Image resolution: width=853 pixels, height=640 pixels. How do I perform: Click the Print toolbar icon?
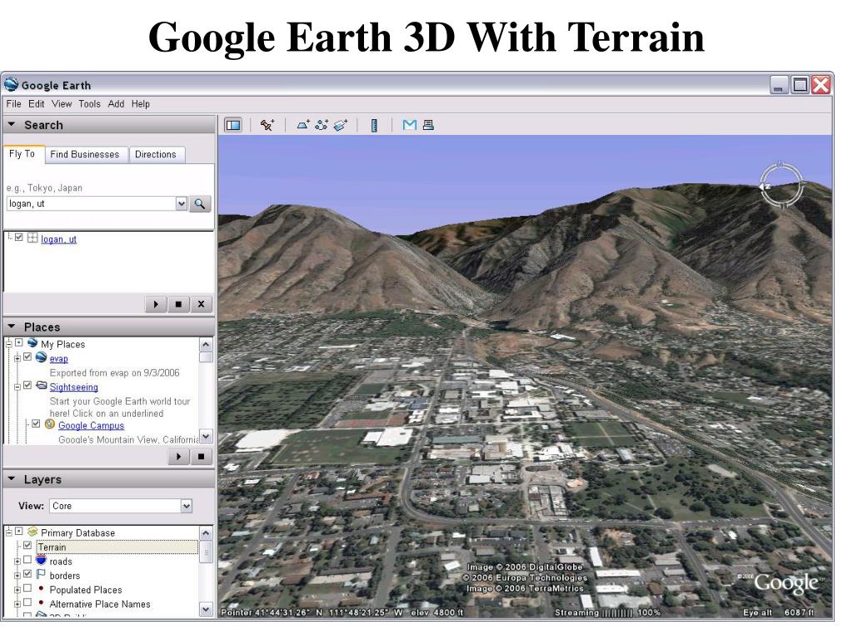tap(428, 125)
